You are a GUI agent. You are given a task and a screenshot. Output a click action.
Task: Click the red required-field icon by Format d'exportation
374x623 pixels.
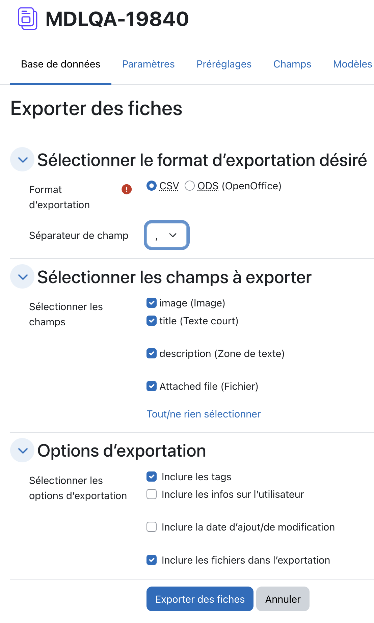pyautogui.click(x=127, y=189)
